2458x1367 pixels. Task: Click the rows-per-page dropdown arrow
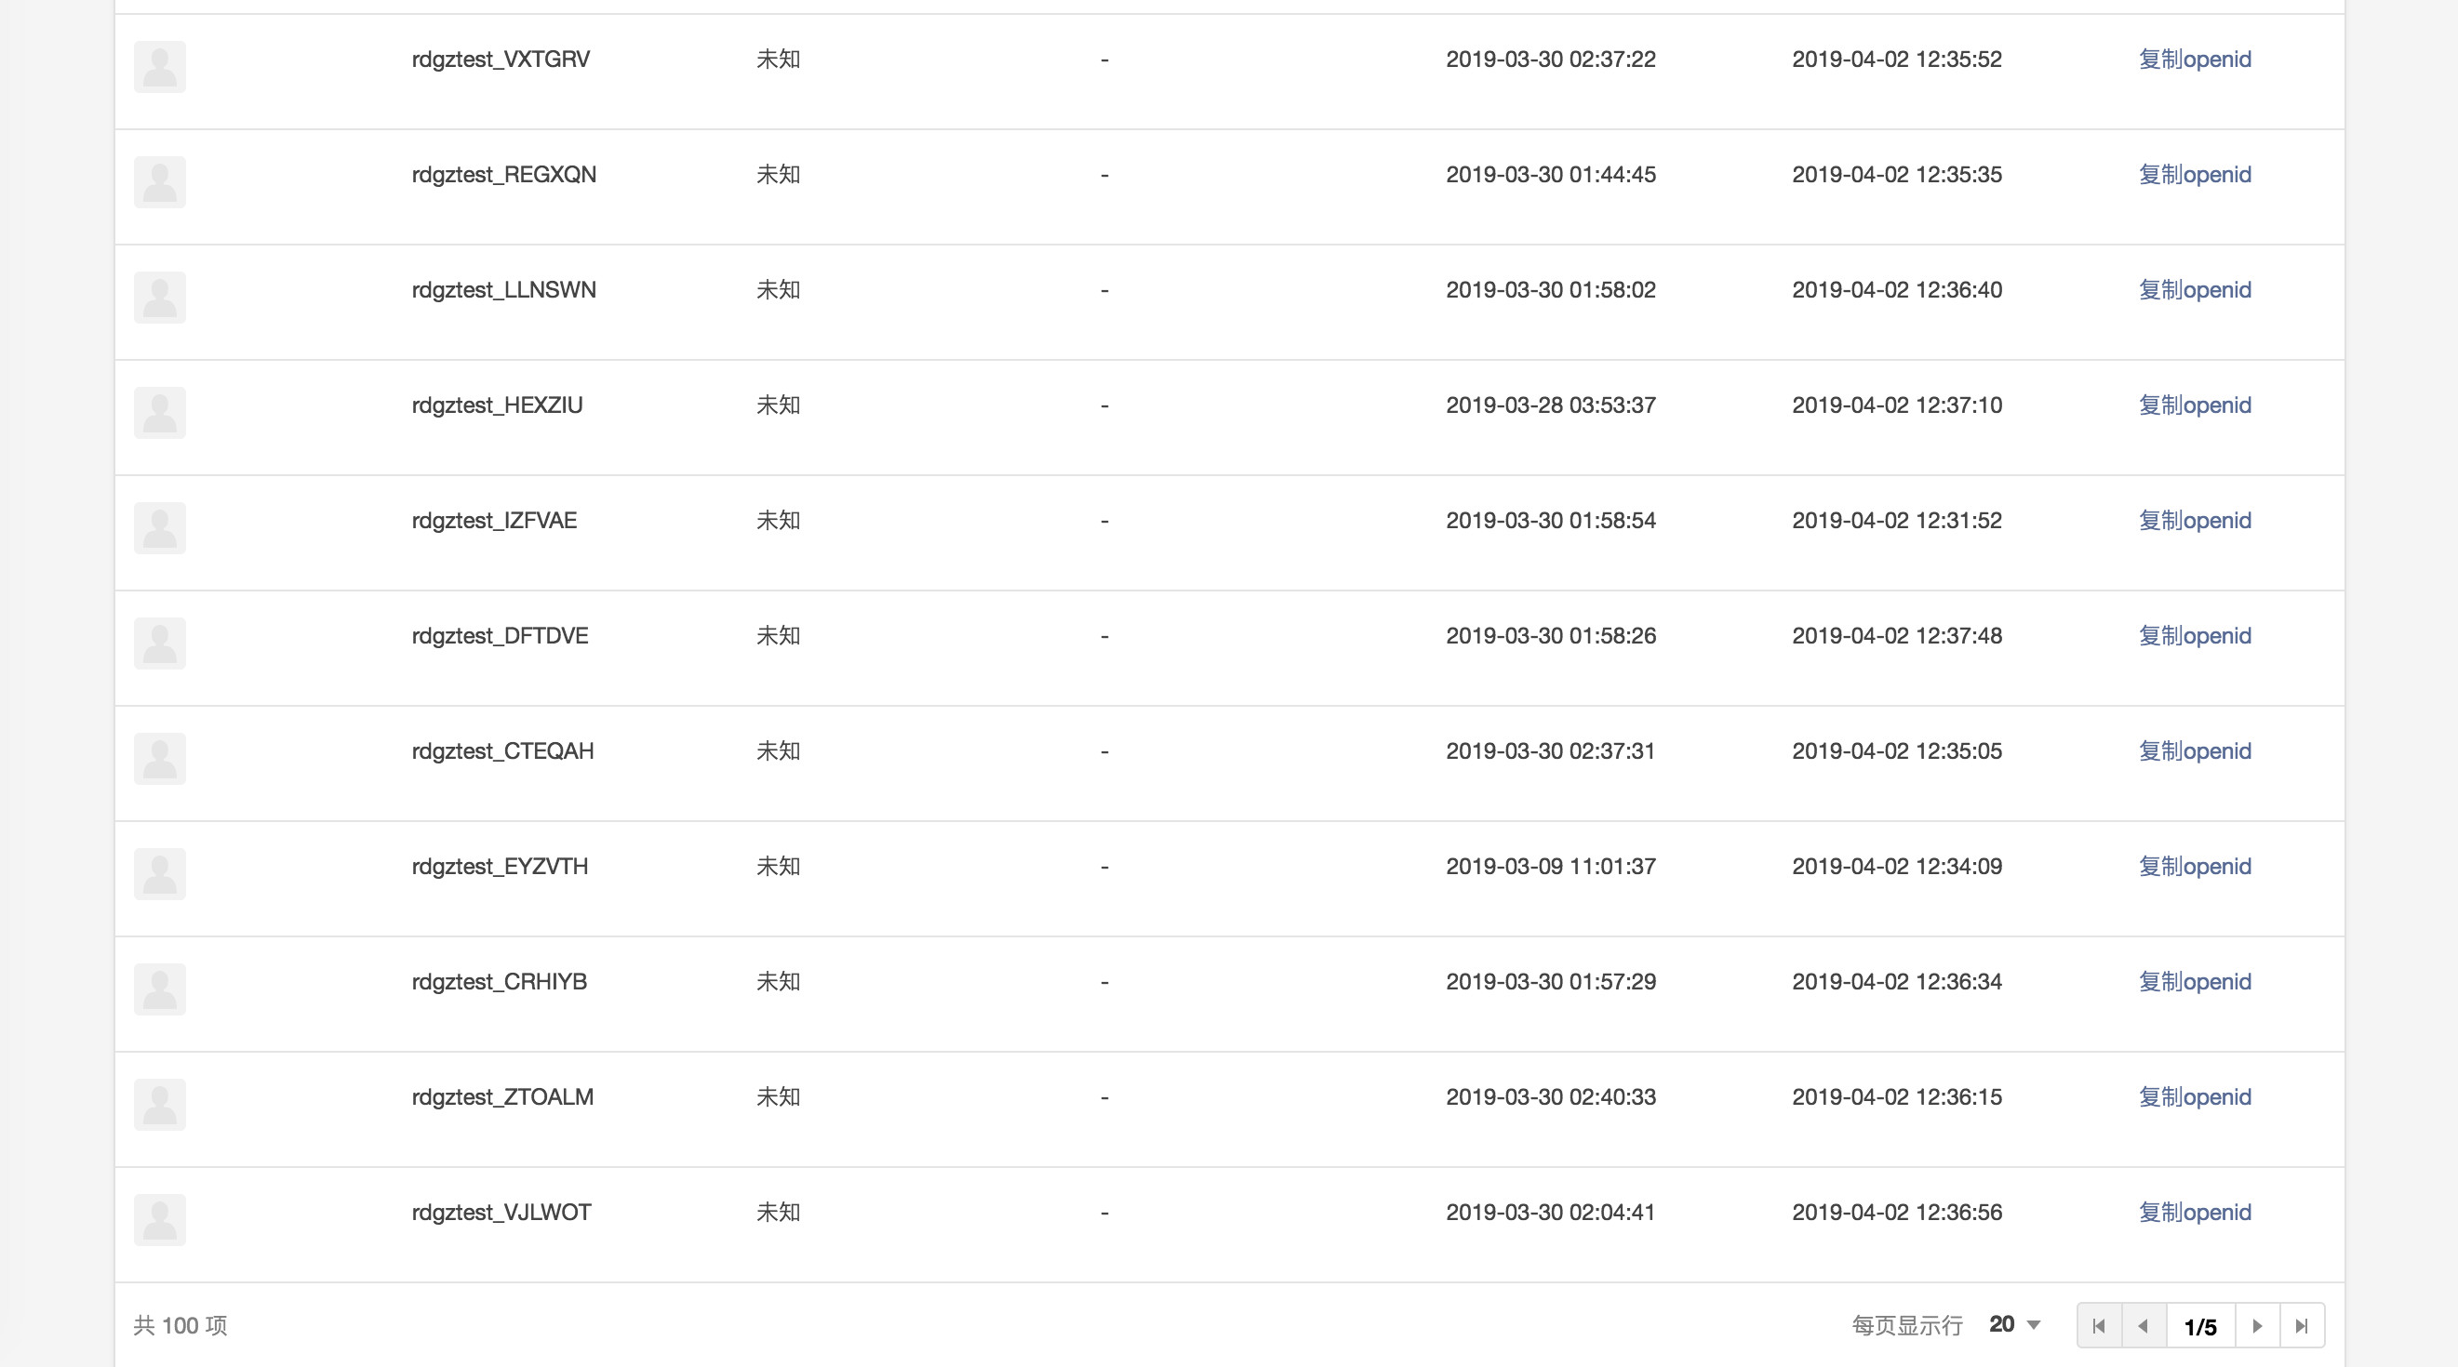point(2034,1325)
